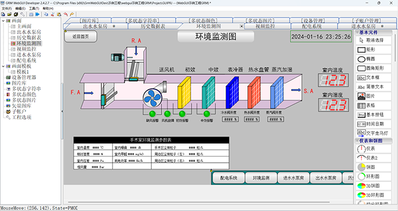Click the open project folder icon
Screen dimensions: 398x211
(x=10, y=14)
